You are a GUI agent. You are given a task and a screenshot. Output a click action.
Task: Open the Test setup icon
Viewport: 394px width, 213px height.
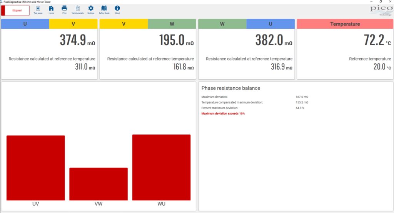(38, 10)
